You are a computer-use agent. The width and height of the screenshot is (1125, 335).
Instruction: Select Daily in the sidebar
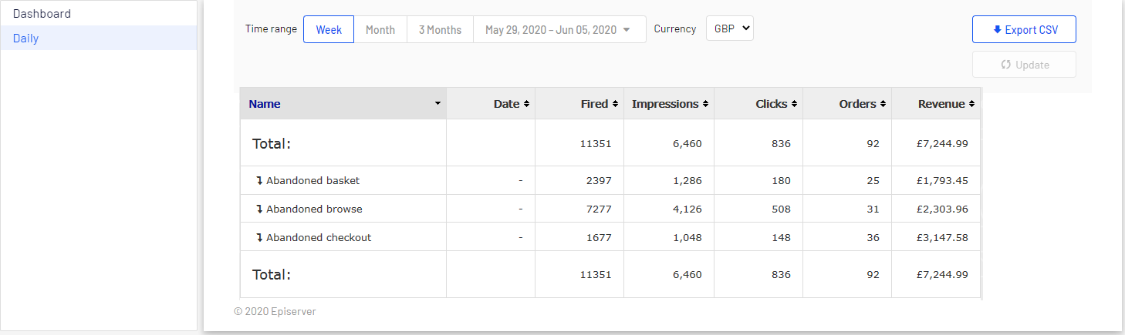click(x=25, y=38)
